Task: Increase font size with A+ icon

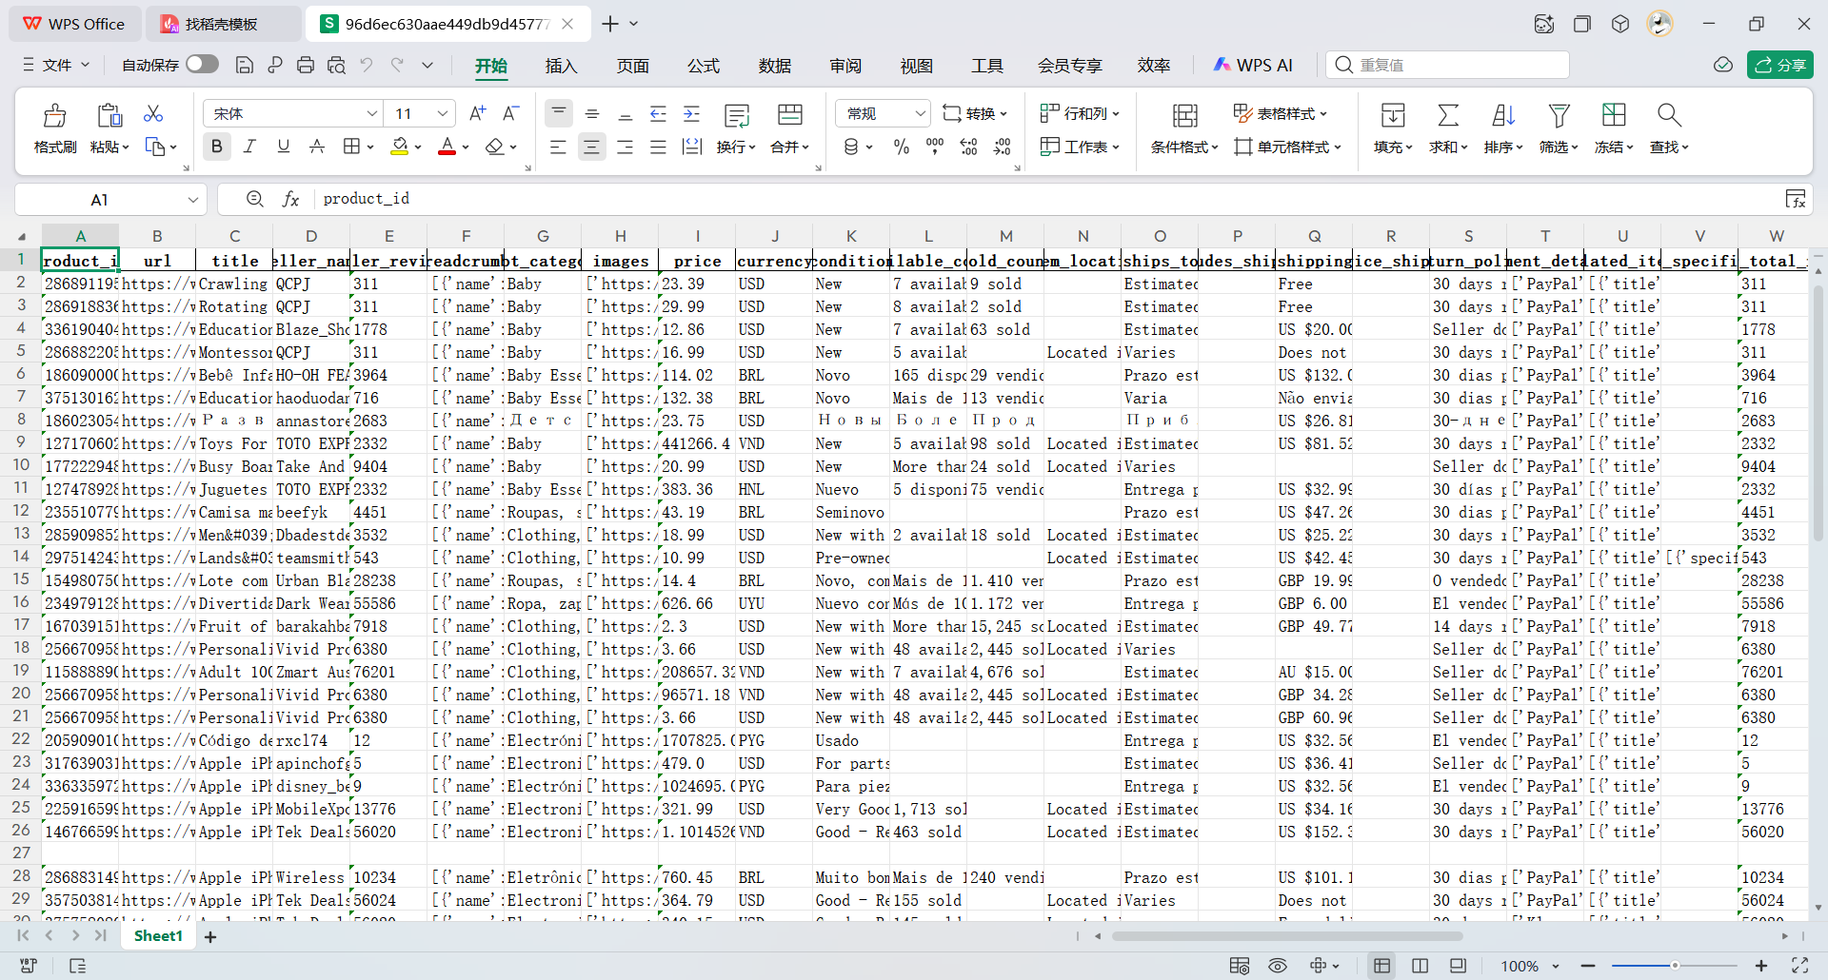Action: point(478,113)
